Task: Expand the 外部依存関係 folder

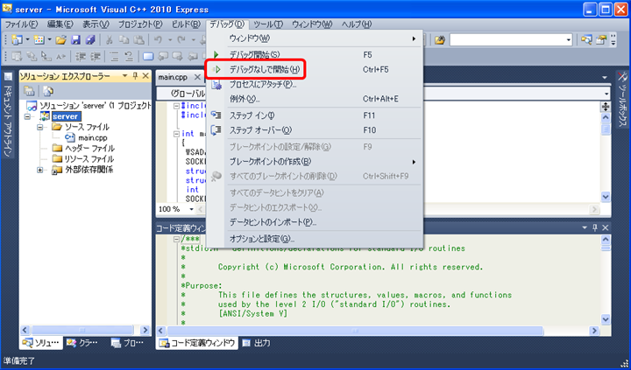Action: pyautogui.click(x=39, y=170)
